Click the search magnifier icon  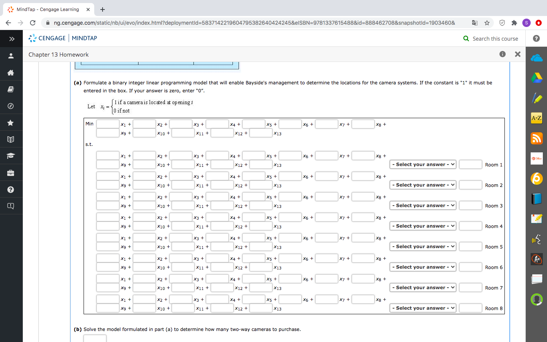click(466, 38)
